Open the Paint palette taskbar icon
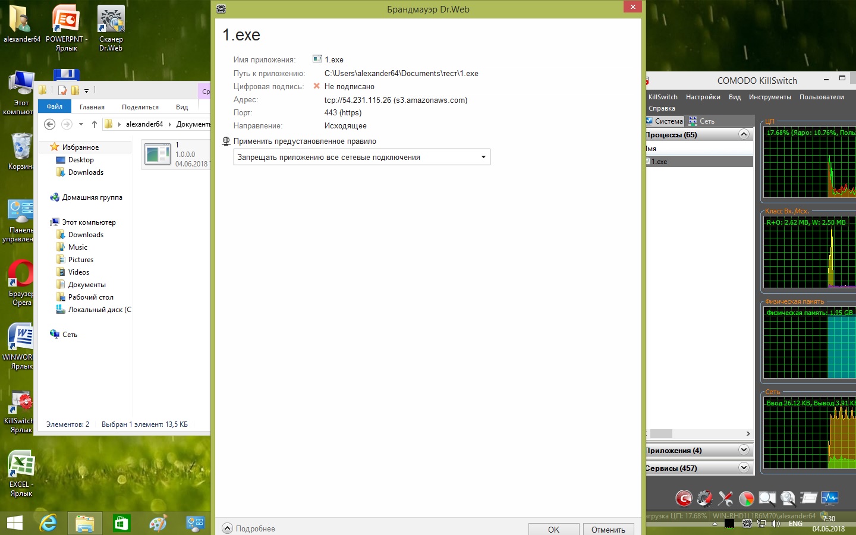This screenshot has height=535, width=856. 158,523
